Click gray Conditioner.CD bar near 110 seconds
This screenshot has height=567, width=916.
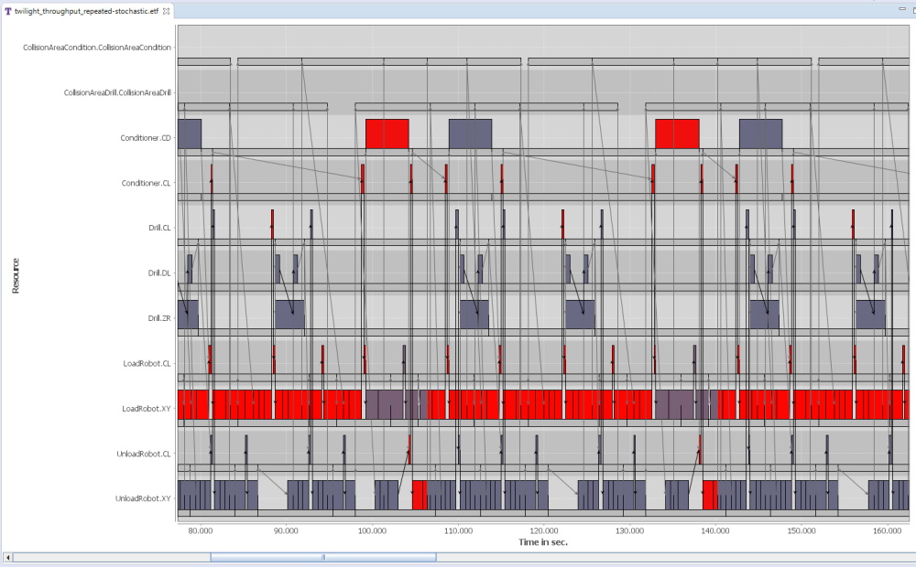tap(470, 134)
